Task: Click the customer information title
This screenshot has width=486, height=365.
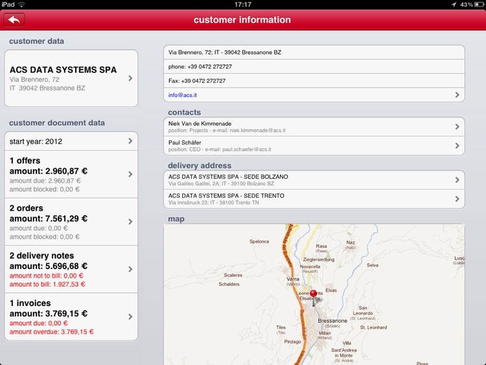Action: [x=242, y=20]
